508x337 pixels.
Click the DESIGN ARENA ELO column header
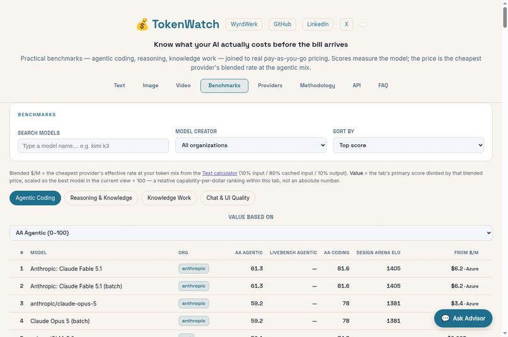[x=378, y=253]
